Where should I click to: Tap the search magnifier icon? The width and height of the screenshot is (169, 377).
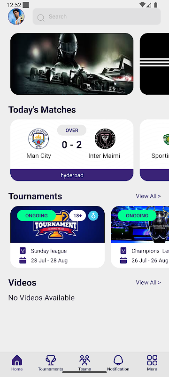click(41, 17)
